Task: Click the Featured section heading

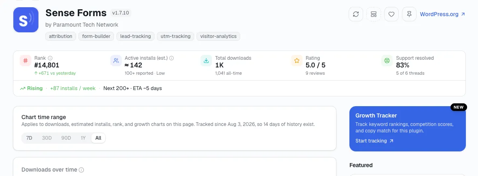Action: pyautogui.click(x=361, y=166)
